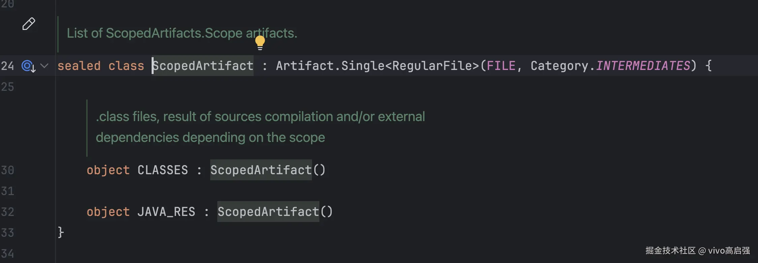The image size is (758, 263).
Task: Click line number 32 in the gutter
Action: (7, 212)
